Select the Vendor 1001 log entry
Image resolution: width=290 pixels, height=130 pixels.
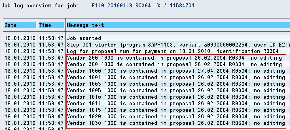tap(176, 77)
